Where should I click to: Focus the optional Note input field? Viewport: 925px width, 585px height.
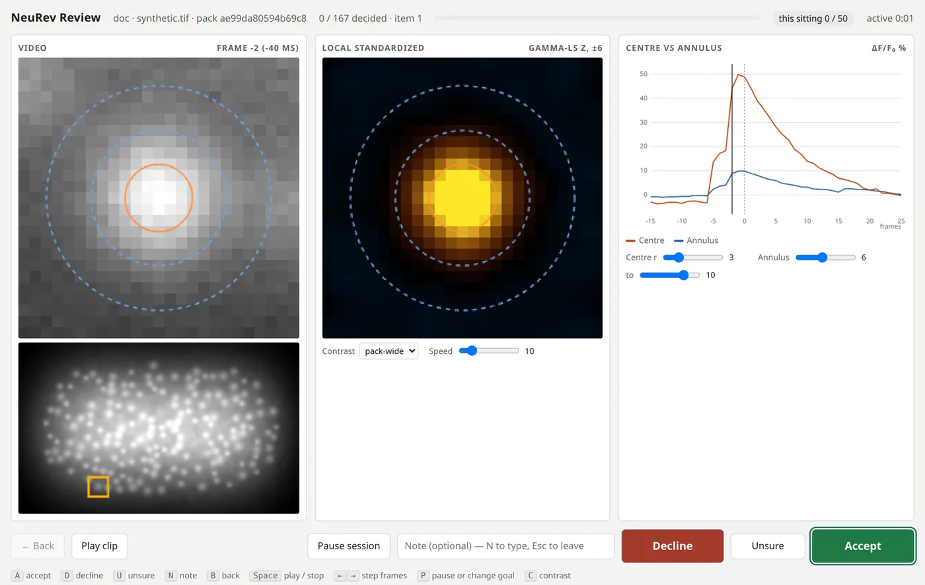[x=505, y=546]
